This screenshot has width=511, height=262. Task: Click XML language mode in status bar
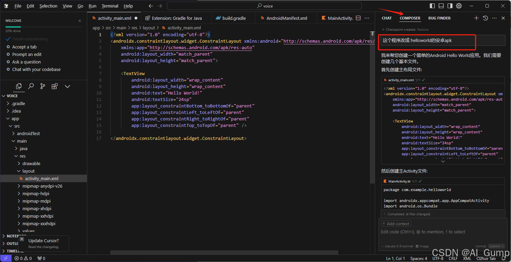point(467,258)
